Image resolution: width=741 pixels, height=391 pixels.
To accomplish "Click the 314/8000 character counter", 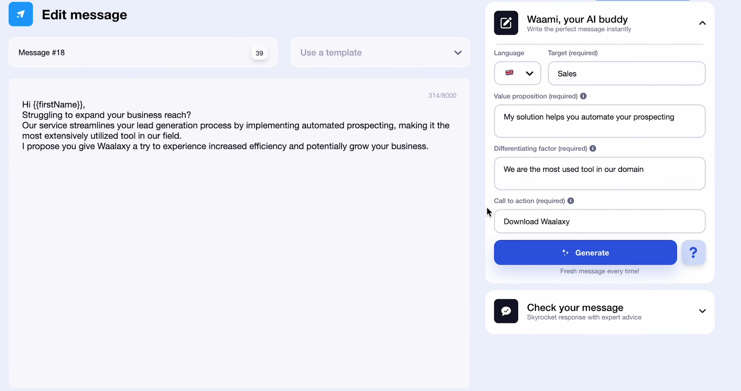I will pos(442,96).
